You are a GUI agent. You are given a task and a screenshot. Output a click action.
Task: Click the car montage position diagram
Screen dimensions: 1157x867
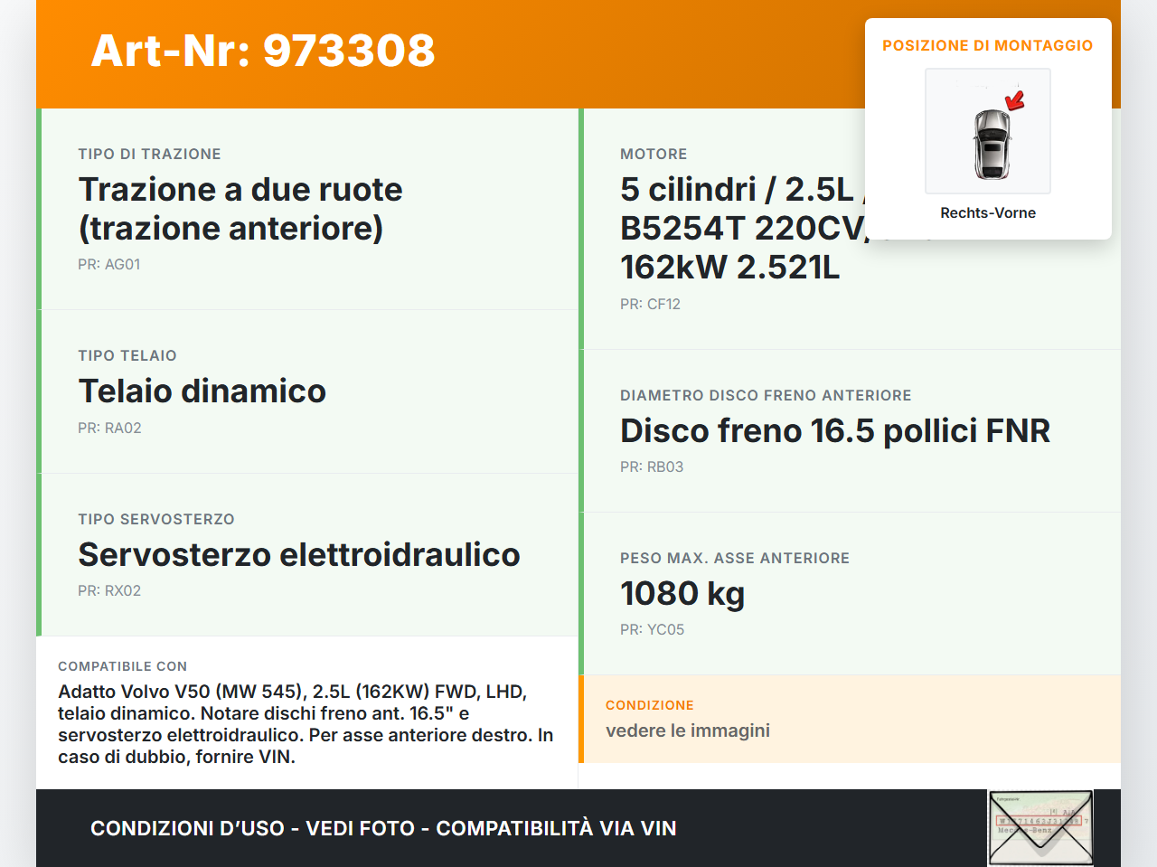(987, 131)
